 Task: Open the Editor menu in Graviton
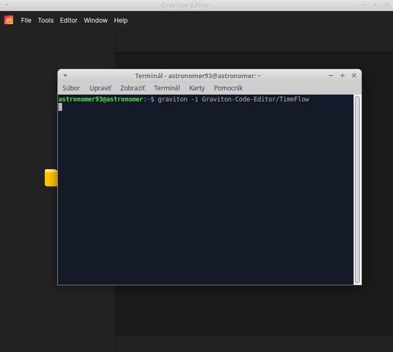coord(69,20)
